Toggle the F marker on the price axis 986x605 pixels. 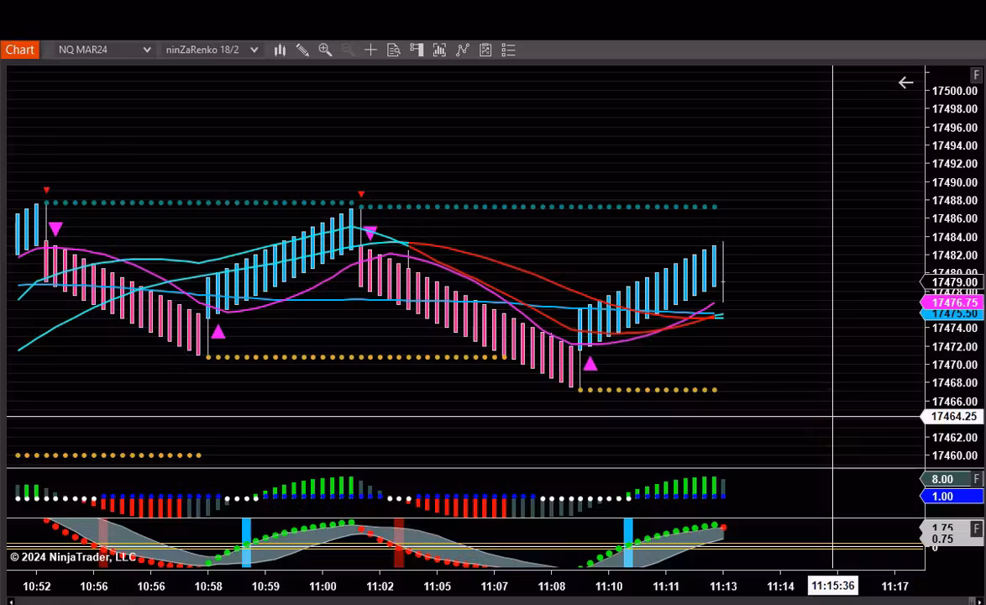(976, 75)
